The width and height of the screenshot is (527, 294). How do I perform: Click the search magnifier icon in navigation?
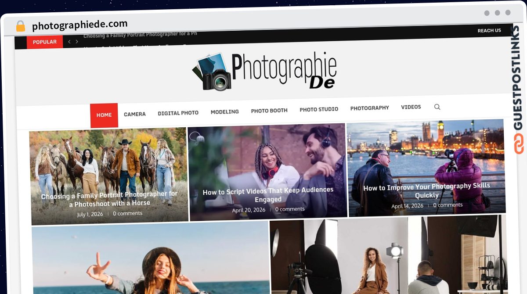point(437,107)
